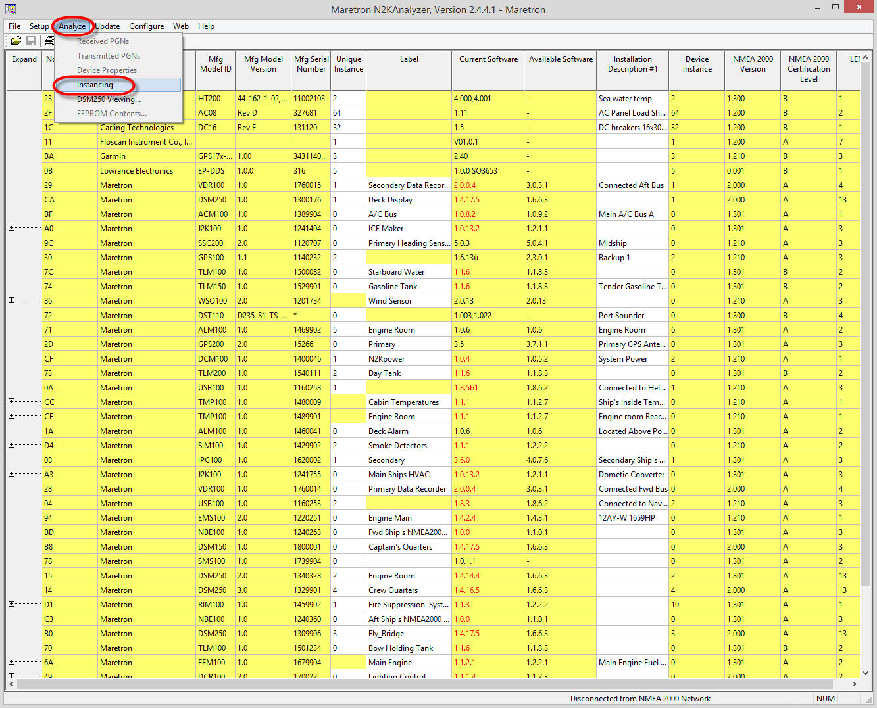
Task: Open the Update menu
Action: 108,26
